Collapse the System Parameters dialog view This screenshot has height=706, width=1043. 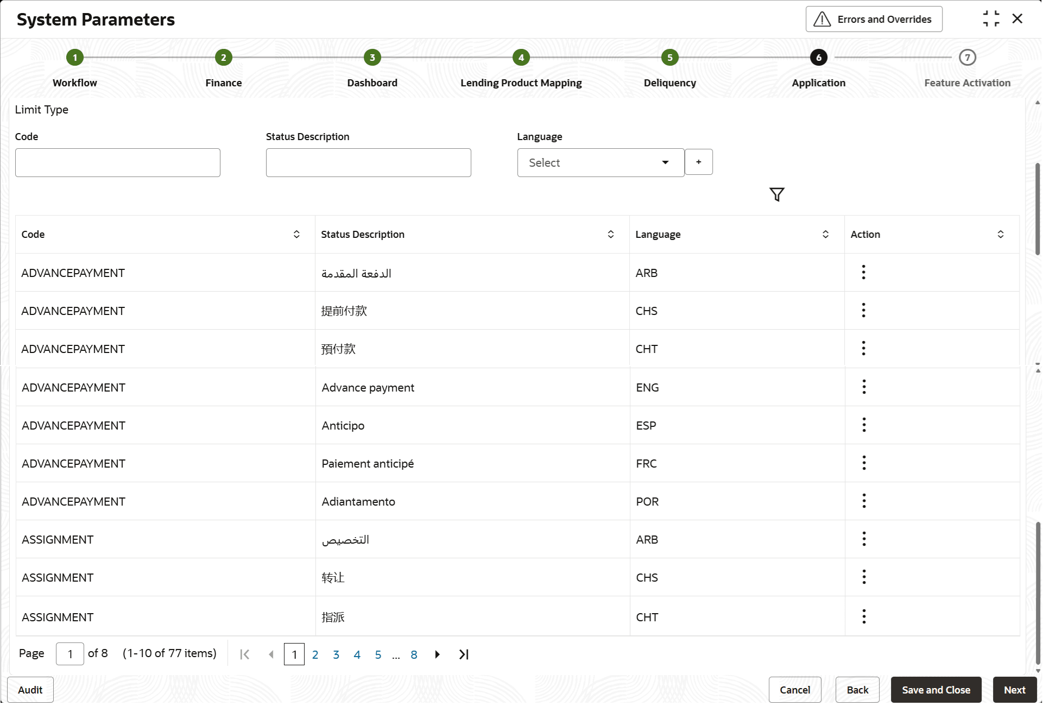(991, 19)
